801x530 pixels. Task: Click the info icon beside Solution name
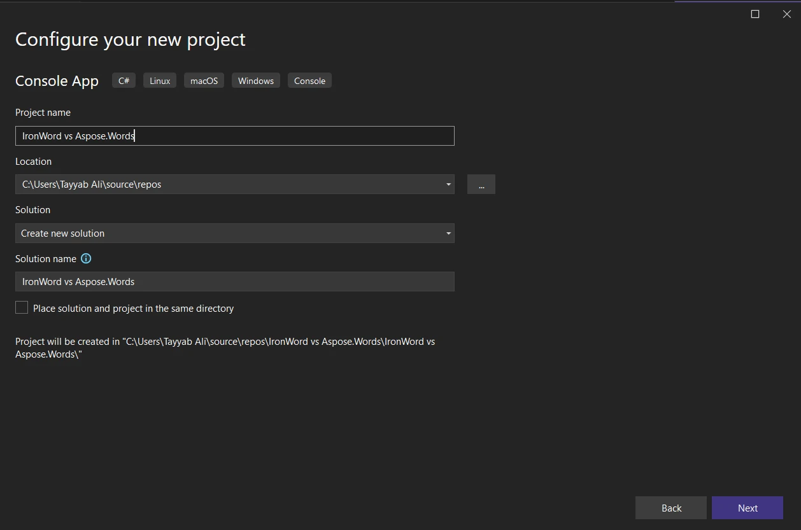point(86,258)
